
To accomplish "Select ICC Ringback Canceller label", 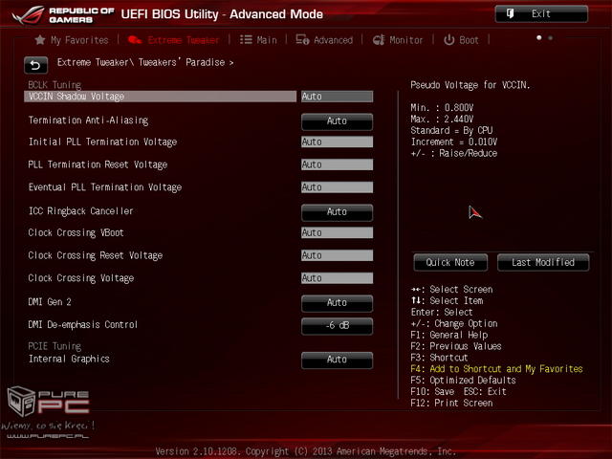I will tap(80, 211).
